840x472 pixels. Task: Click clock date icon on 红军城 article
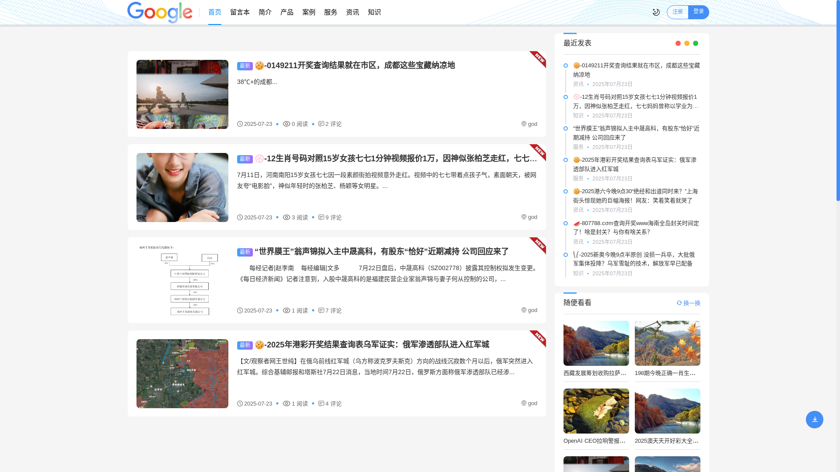(x=240, y=403)
